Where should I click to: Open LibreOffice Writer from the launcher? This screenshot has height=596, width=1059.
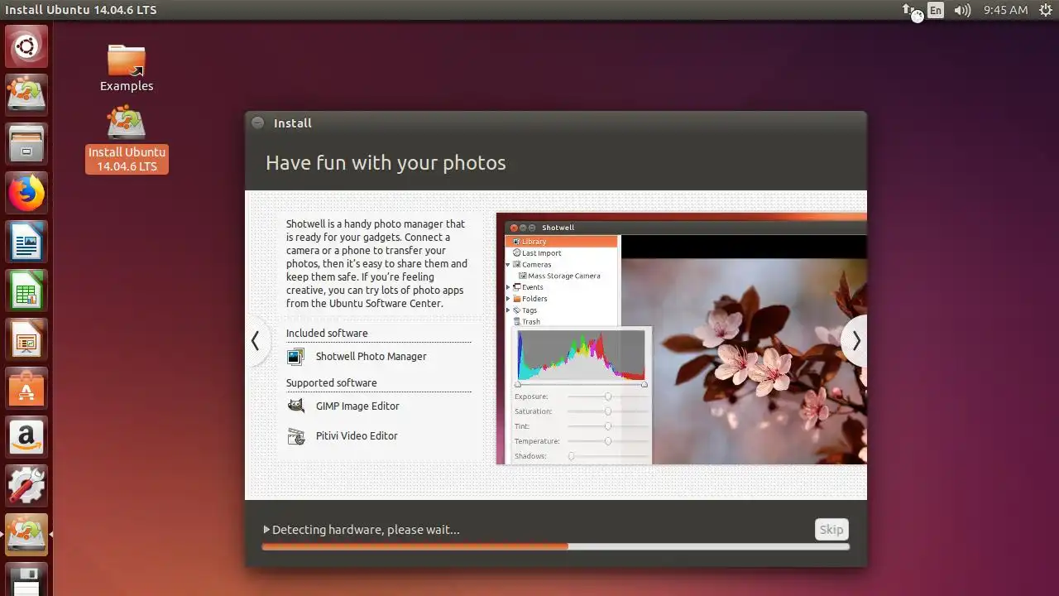[26, 242]
